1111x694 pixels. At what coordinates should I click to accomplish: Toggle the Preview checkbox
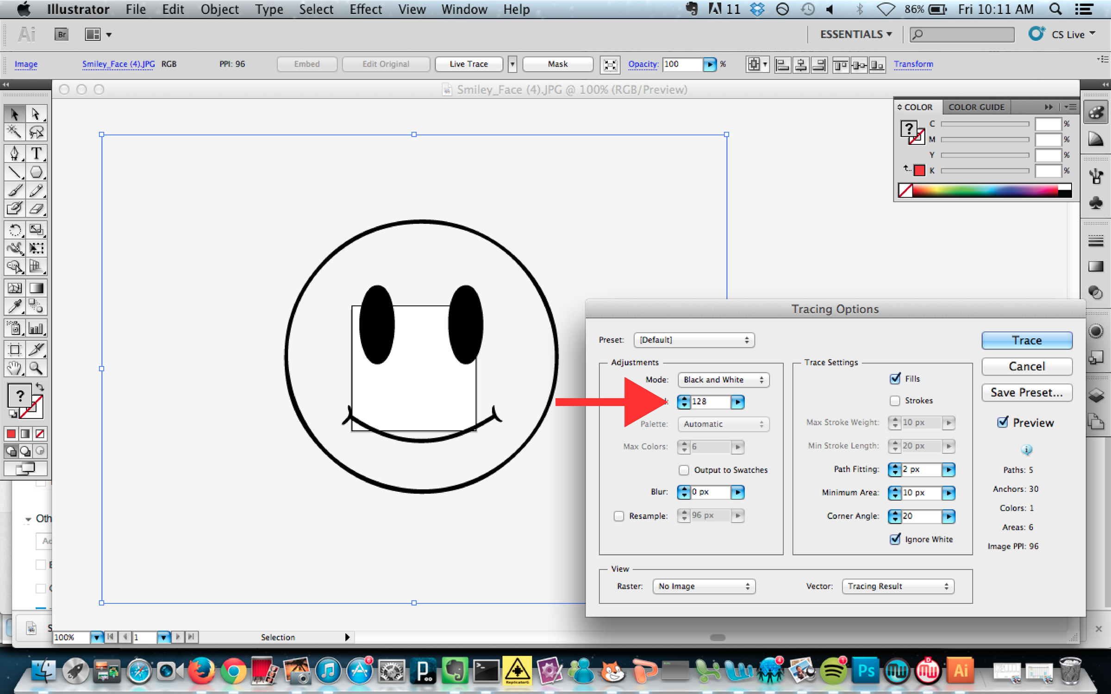[1002, 422]
